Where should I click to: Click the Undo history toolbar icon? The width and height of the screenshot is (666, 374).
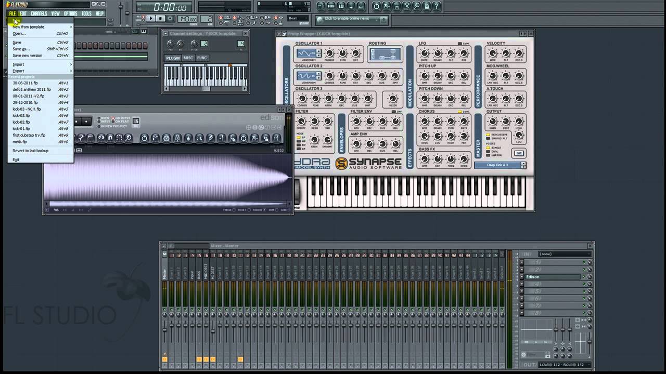[x=376, y=6]
